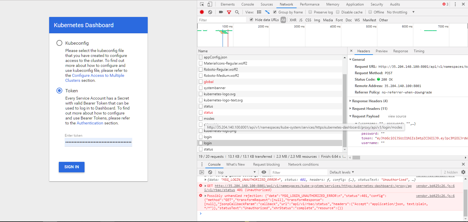Close the request details pane
Viewport: 468px width, 222px height.
pos(351,51)
